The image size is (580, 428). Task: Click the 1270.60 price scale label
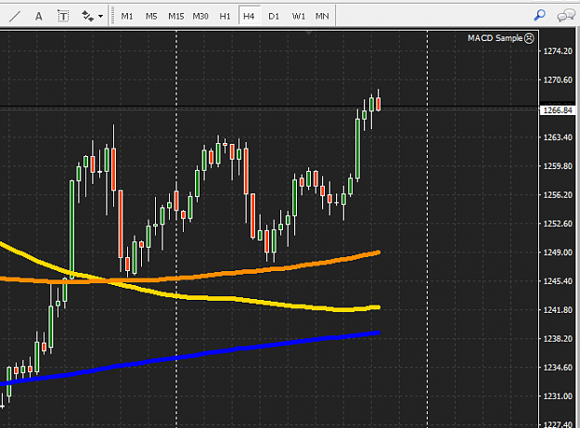click(558, 80)
